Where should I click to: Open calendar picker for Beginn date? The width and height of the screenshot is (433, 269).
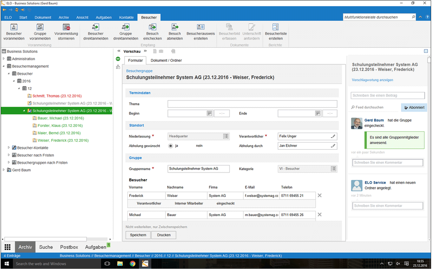209,113
